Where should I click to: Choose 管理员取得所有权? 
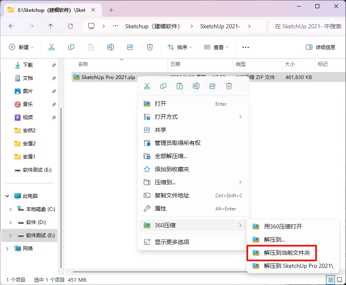click(x=193, y=143)
